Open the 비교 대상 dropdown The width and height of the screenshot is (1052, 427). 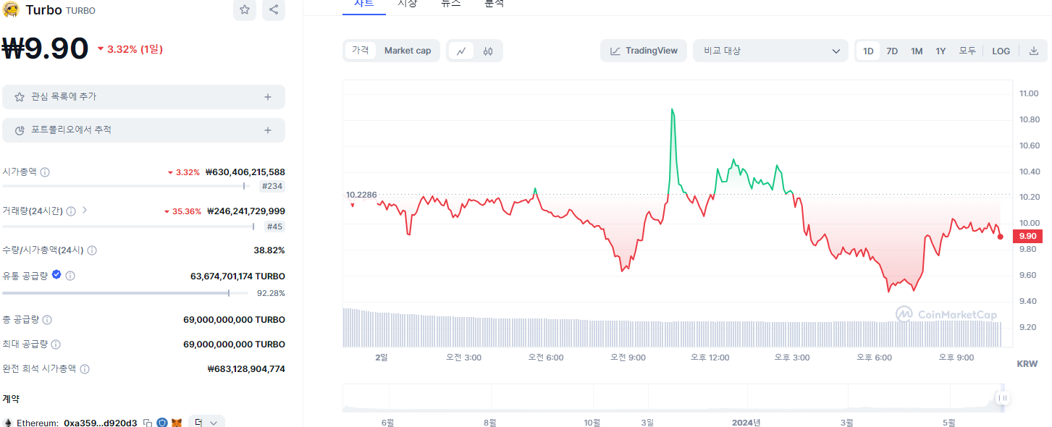(x=770, y=51)
